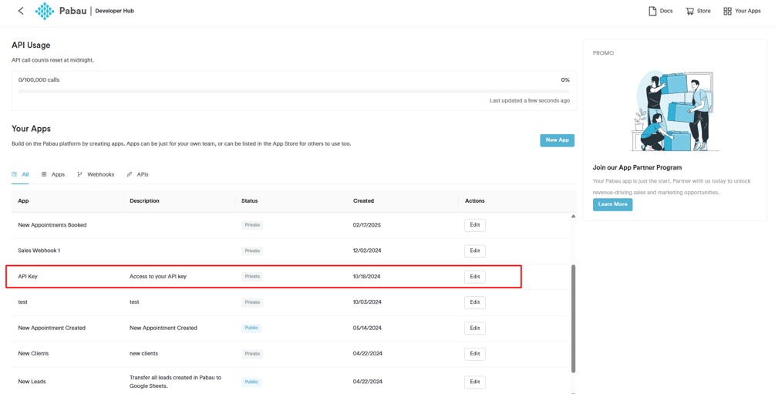Switch to the APIs tab
The image size is (775, 394).
[138, 174]
